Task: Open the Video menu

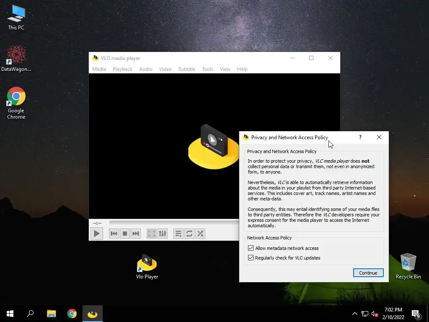Action: pos(165,69)
